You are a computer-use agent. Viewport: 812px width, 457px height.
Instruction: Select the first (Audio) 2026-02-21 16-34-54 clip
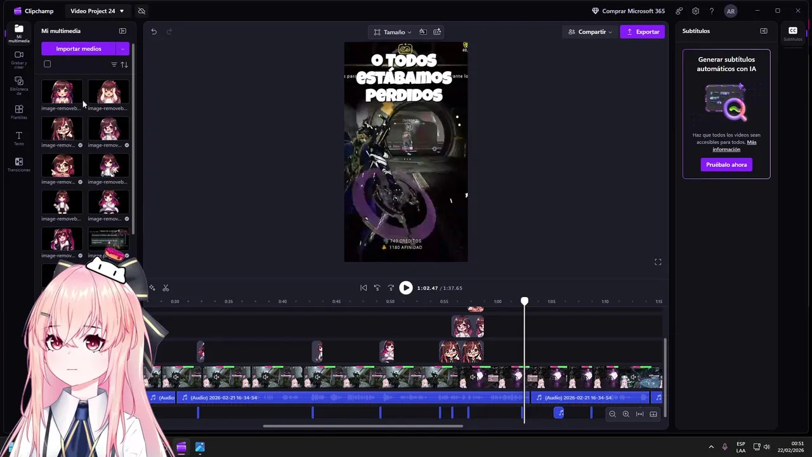352,398
